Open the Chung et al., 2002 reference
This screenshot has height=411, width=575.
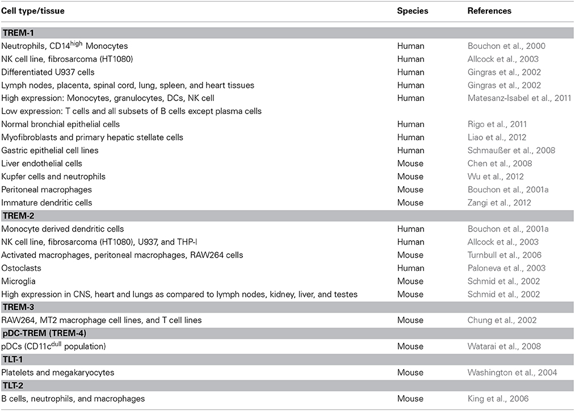click(502, 320)
